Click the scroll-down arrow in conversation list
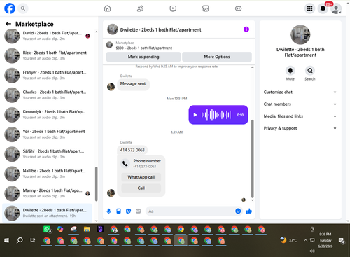Image resolution: width=350 pixels, height=257 pixels. tap(96, 221)
